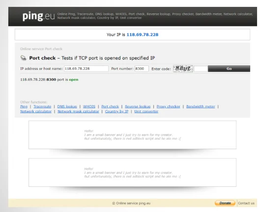Open the DNS lookup link
The image size is (261, 212).
(x=67, y=107)
